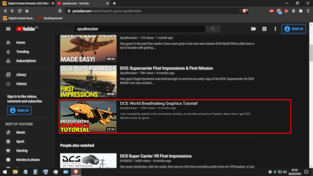Click the SIGN IN button in the header
Viewport: 313px width, 176px height.
pos(294,29)
